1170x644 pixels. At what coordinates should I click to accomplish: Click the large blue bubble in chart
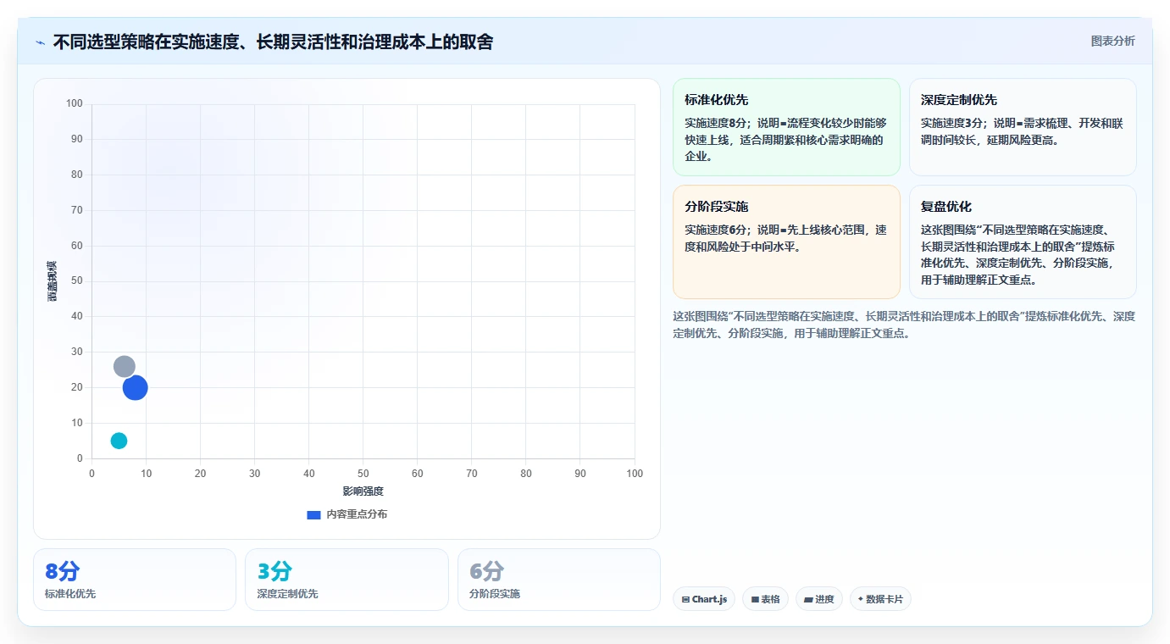click(x=136, y=387)
